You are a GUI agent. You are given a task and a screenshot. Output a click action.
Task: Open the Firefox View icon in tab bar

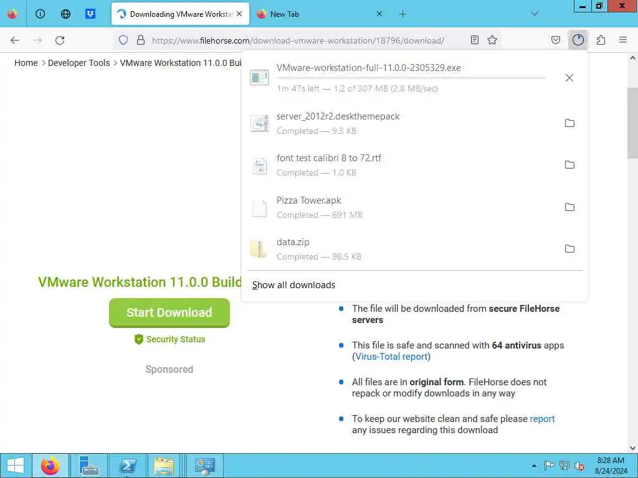pyautogui.click(x=12, y=14)
